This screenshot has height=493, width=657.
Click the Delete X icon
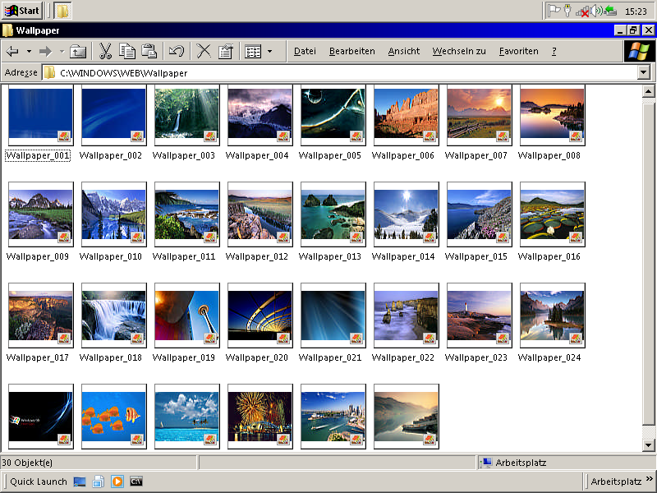click(204, 51)
